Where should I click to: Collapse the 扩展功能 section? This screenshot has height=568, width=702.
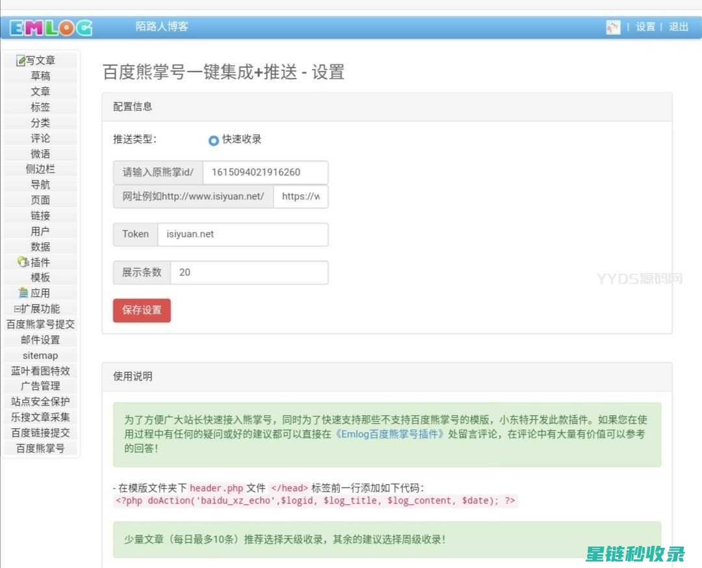(17, 309)
